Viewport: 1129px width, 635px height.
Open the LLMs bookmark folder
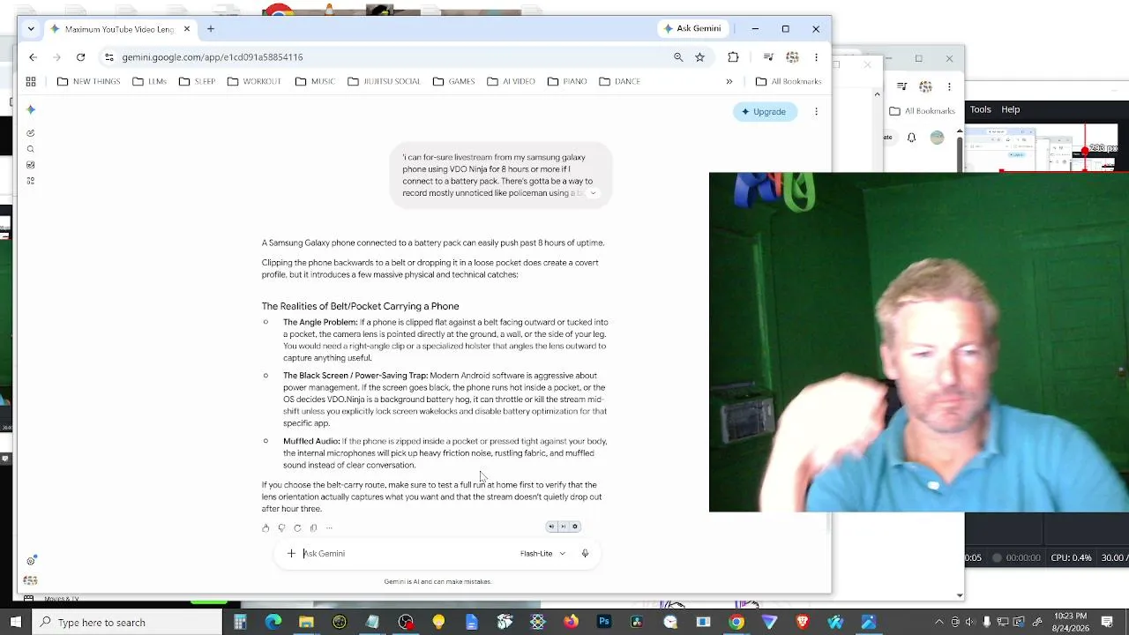tap(149, 81)
